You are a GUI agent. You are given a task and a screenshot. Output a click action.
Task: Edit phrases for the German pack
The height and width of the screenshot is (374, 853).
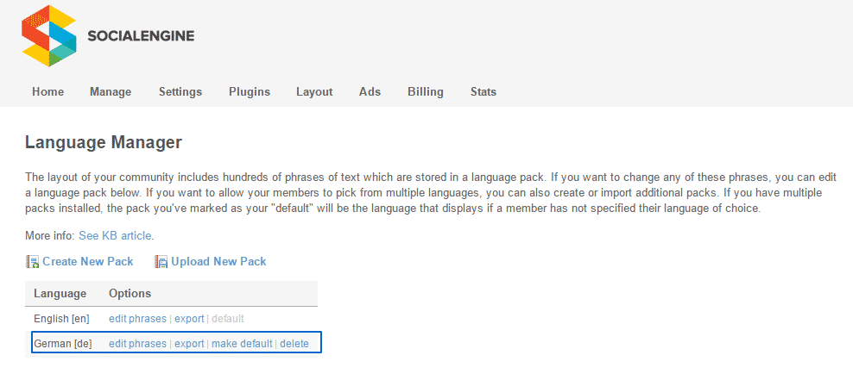(x=137, y=344)
